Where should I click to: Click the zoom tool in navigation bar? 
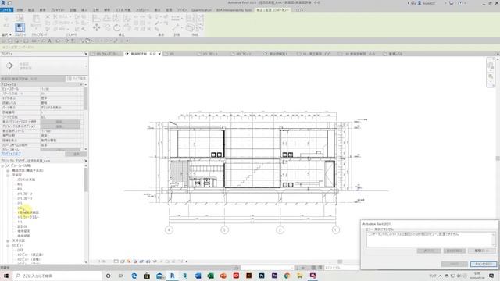491,76
